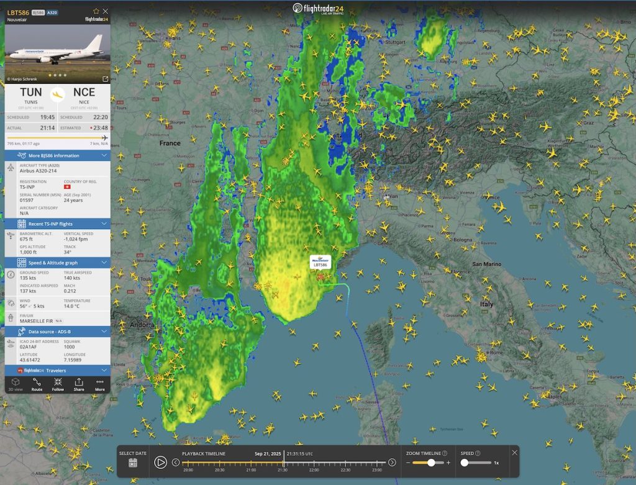Toggle the favorite star for flight LBT586
This screenshot has width=636, height=485.
coord(95,11)
